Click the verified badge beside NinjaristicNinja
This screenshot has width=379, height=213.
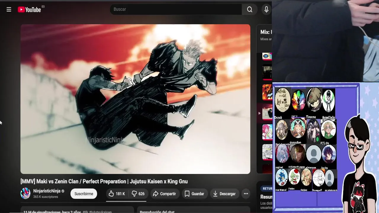click(x=63, y=191)
